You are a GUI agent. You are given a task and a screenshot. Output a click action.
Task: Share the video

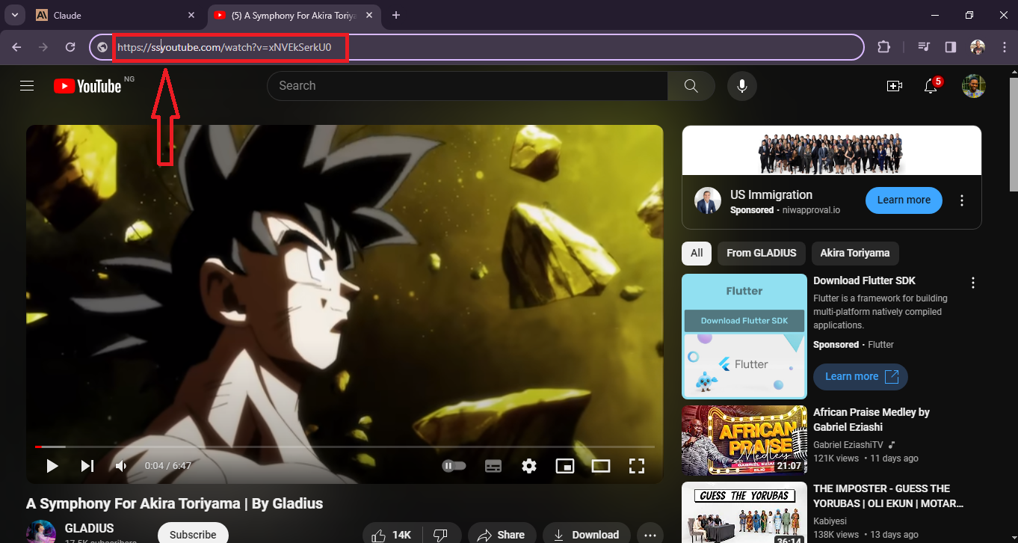502,535
